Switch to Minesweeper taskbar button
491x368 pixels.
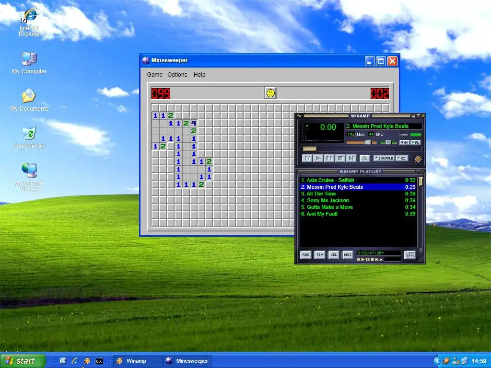pyautogui.click(x=187, y=361)
